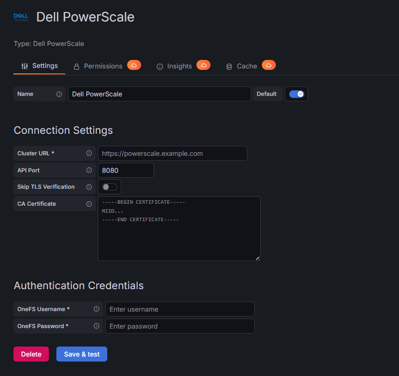
Task: Switch to the Insights tab
Action: point(183,66)
